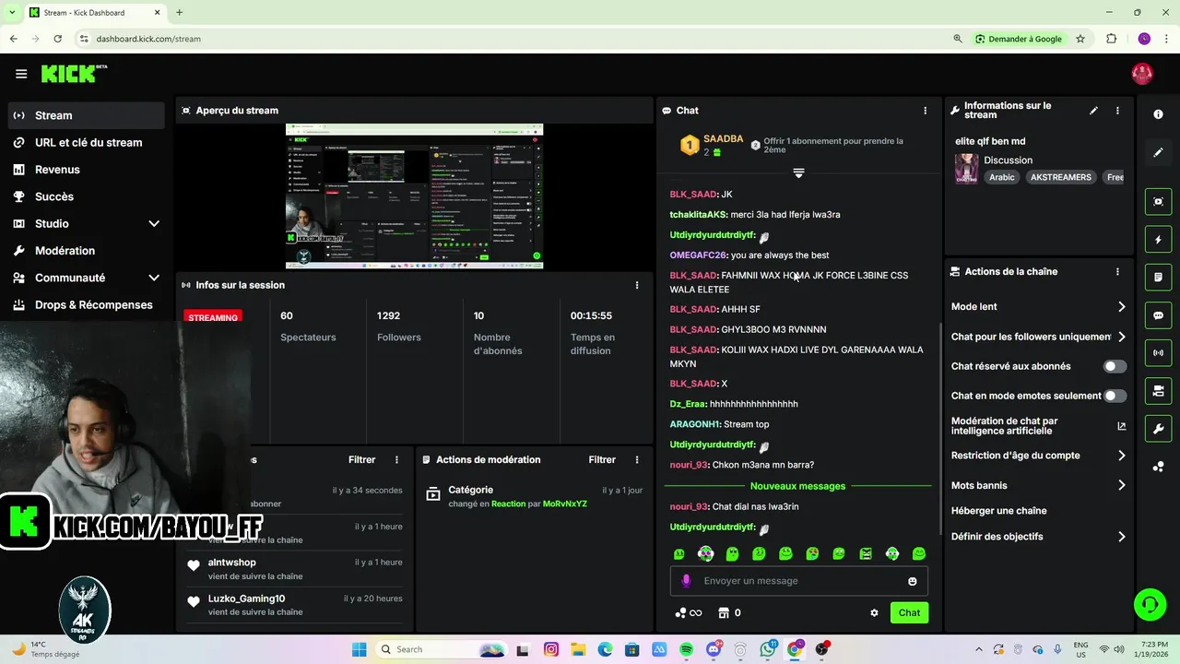Click the last green emote in quick bar
The height and width of the screenshot is (664, 1180).
click(919, 554)
